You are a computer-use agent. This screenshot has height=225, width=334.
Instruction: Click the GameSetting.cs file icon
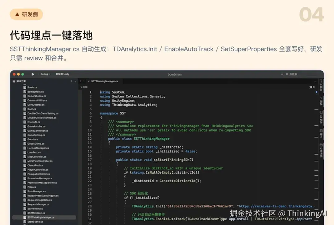[x=25, y=135]
